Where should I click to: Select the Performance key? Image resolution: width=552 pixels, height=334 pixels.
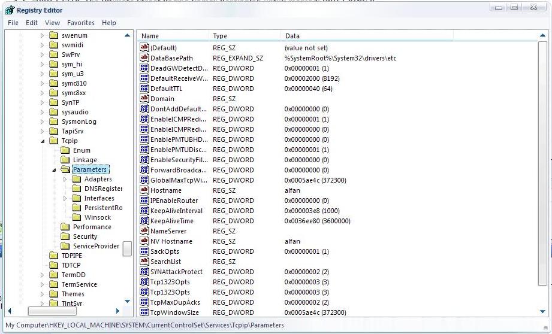(92, 227)
